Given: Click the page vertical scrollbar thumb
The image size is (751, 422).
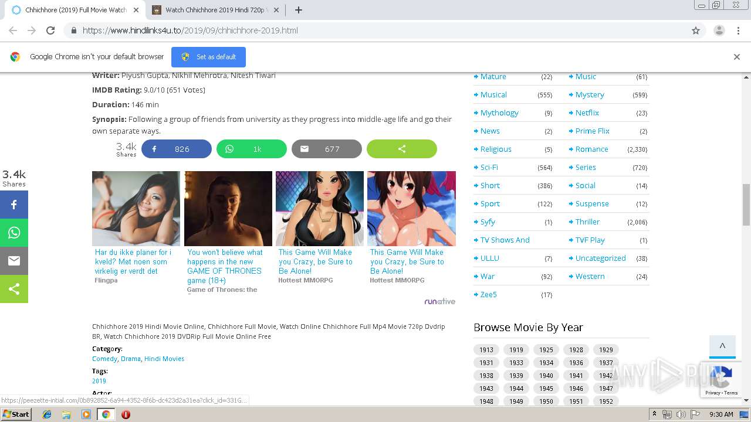Looking at the screenshot, I should coord(746,205).
